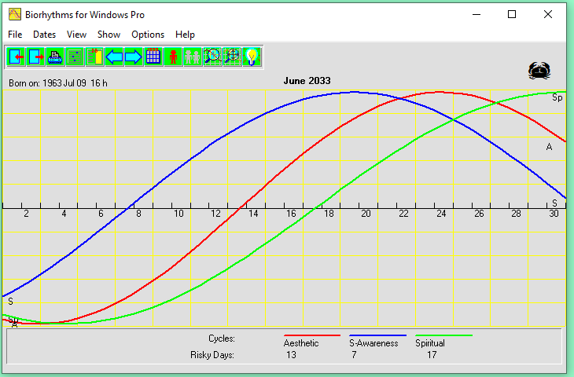
Task: Click the red single person icon
Action: 173,57
